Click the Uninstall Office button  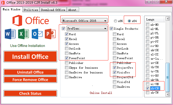coord(30,72)
